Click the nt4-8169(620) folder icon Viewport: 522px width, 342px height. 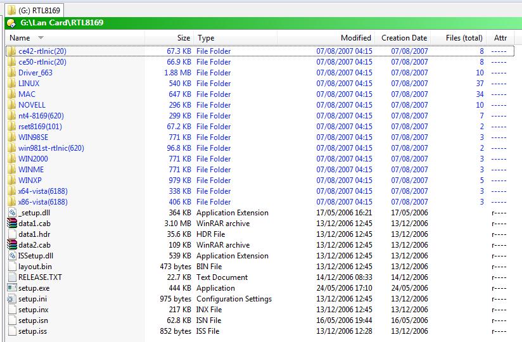[11, 116]
